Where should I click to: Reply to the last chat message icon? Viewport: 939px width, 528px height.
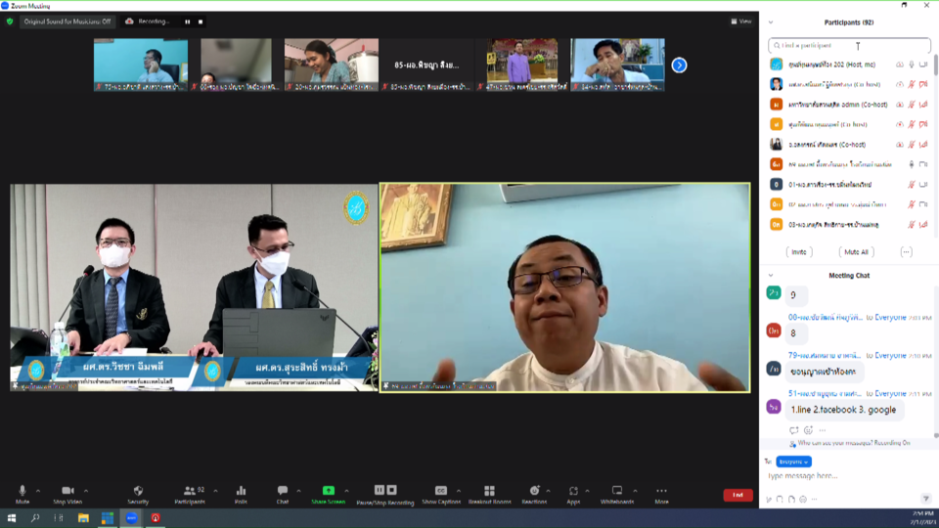[x=793, y=430]
